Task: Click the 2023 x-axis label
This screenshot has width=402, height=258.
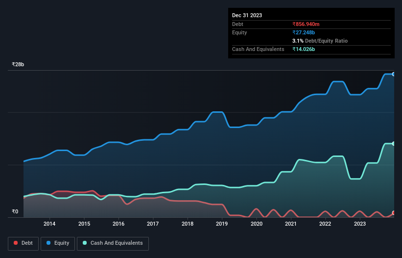Action: tap(360, 224)
